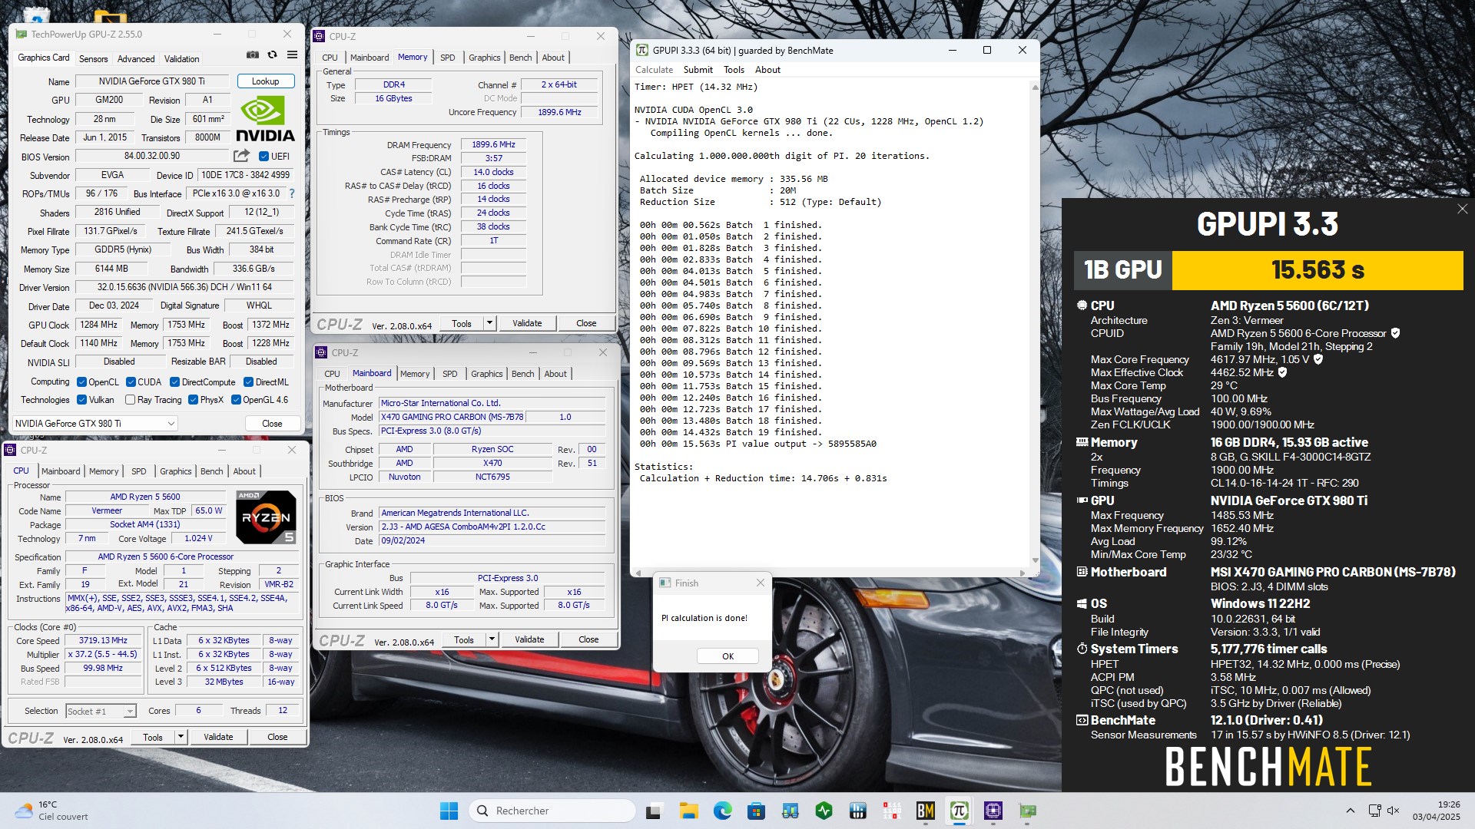Click the Ryzen 5 logo in CPU-Z
Screen dimensions: 1475x829
[266, 517]
